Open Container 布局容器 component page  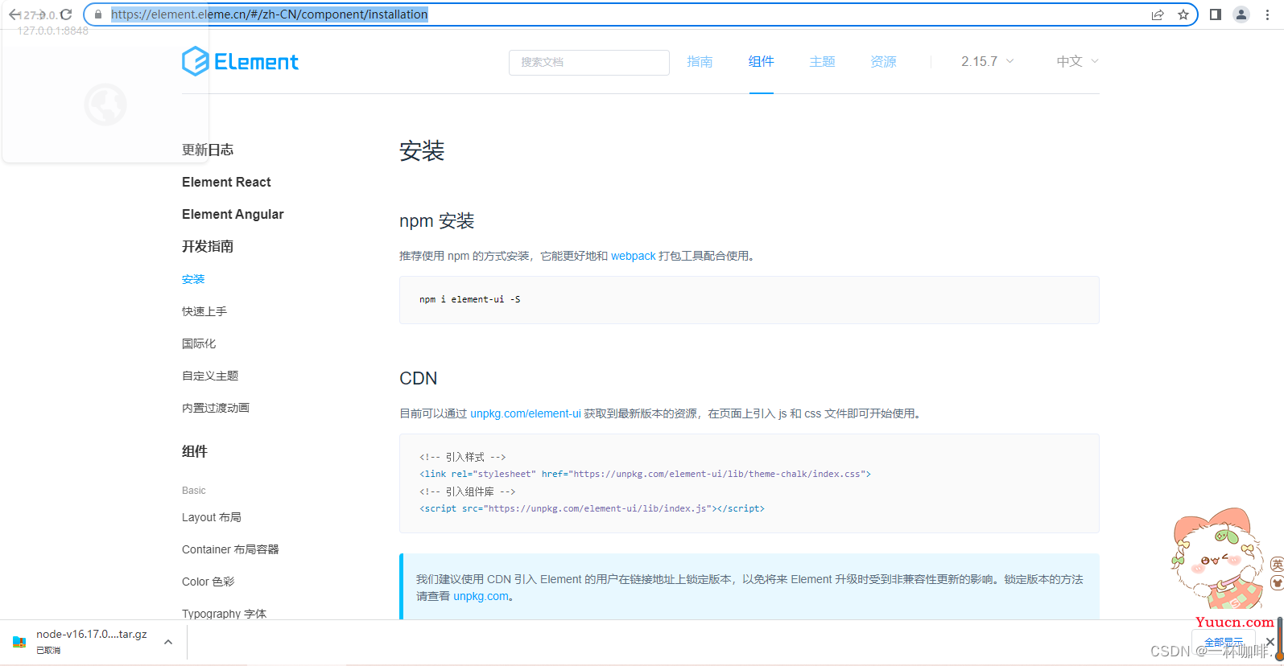tap(230, 549)
